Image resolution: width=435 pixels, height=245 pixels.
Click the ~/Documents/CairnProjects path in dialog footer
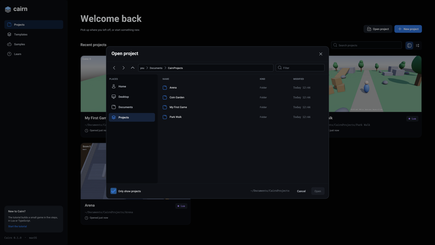pos(270,191)
